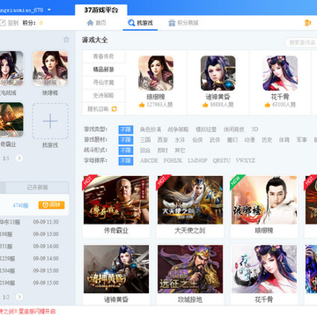Filter game type by 休闲竞技
Image resolution: width=317 pixels, height=317 pixels.
pos(234,129)
